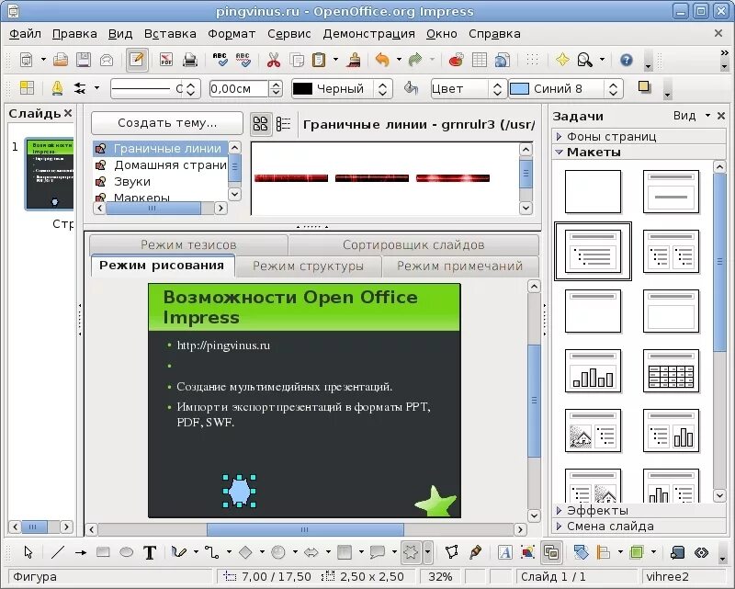Select the Text T tool
Viewport: 735px width, 589px height.
click(150, 552)
